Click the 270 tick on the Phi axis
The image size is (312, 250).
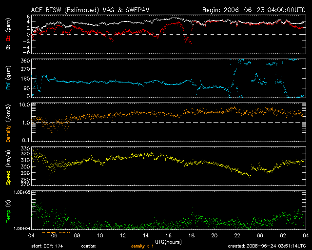pyautogui.click(x=25, y=69)
